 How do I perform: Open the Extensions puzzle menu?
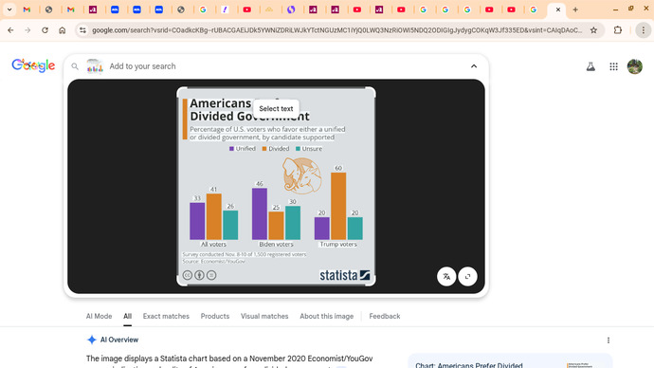pos(618,30)
